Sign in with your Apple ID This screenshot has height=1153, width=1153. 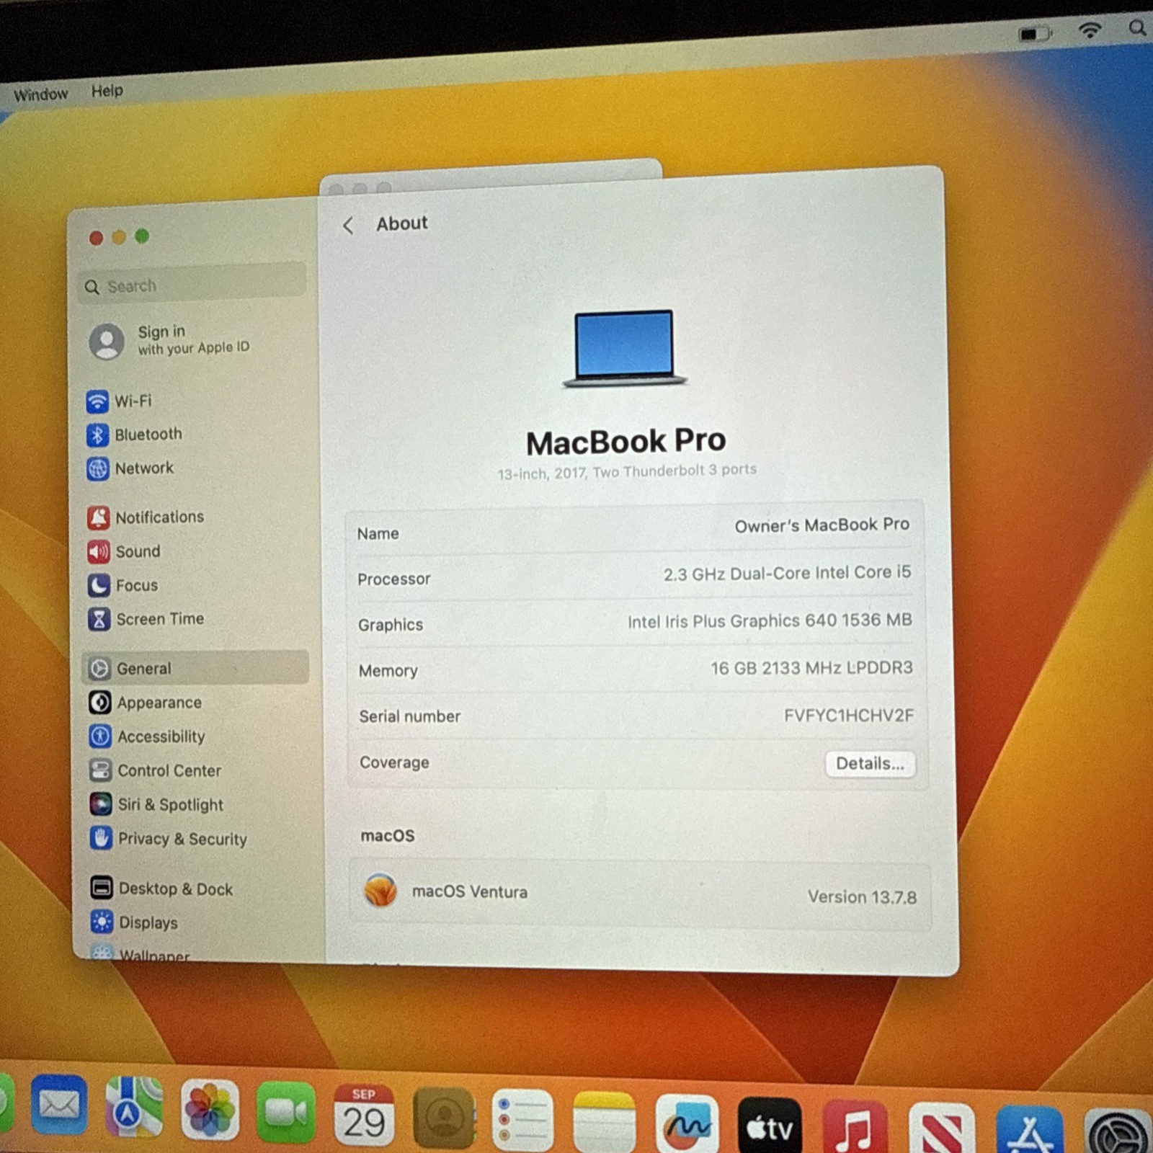click(170, 341)
